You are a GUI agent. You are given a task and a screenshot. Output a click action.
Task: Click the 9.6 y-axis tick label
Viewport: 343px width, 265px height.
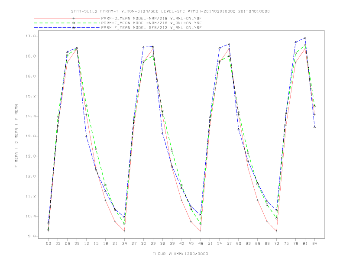click(31, 236)
